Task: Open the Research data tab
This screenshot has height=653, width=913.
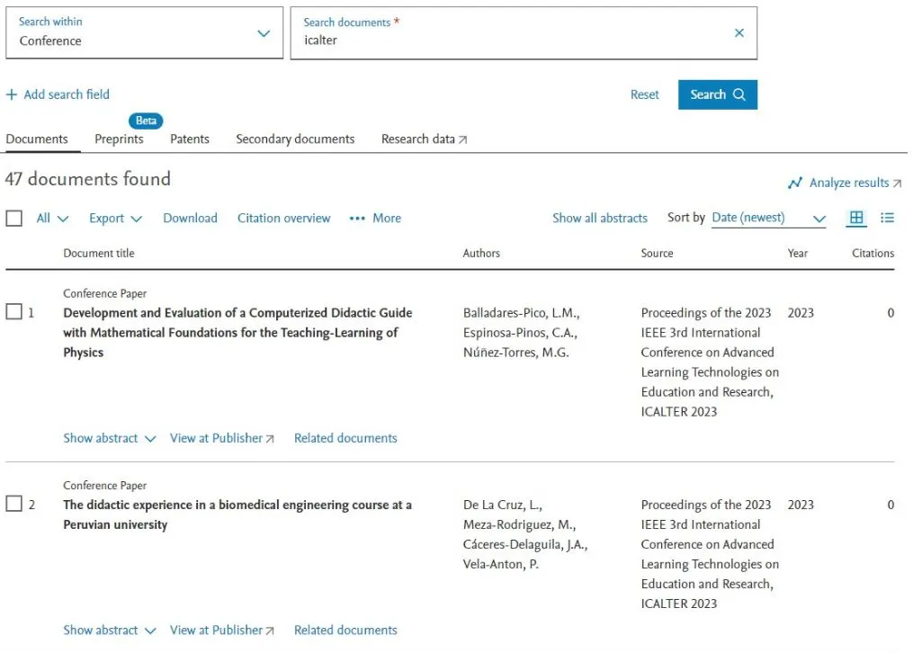Action: [x=424, y=139]
